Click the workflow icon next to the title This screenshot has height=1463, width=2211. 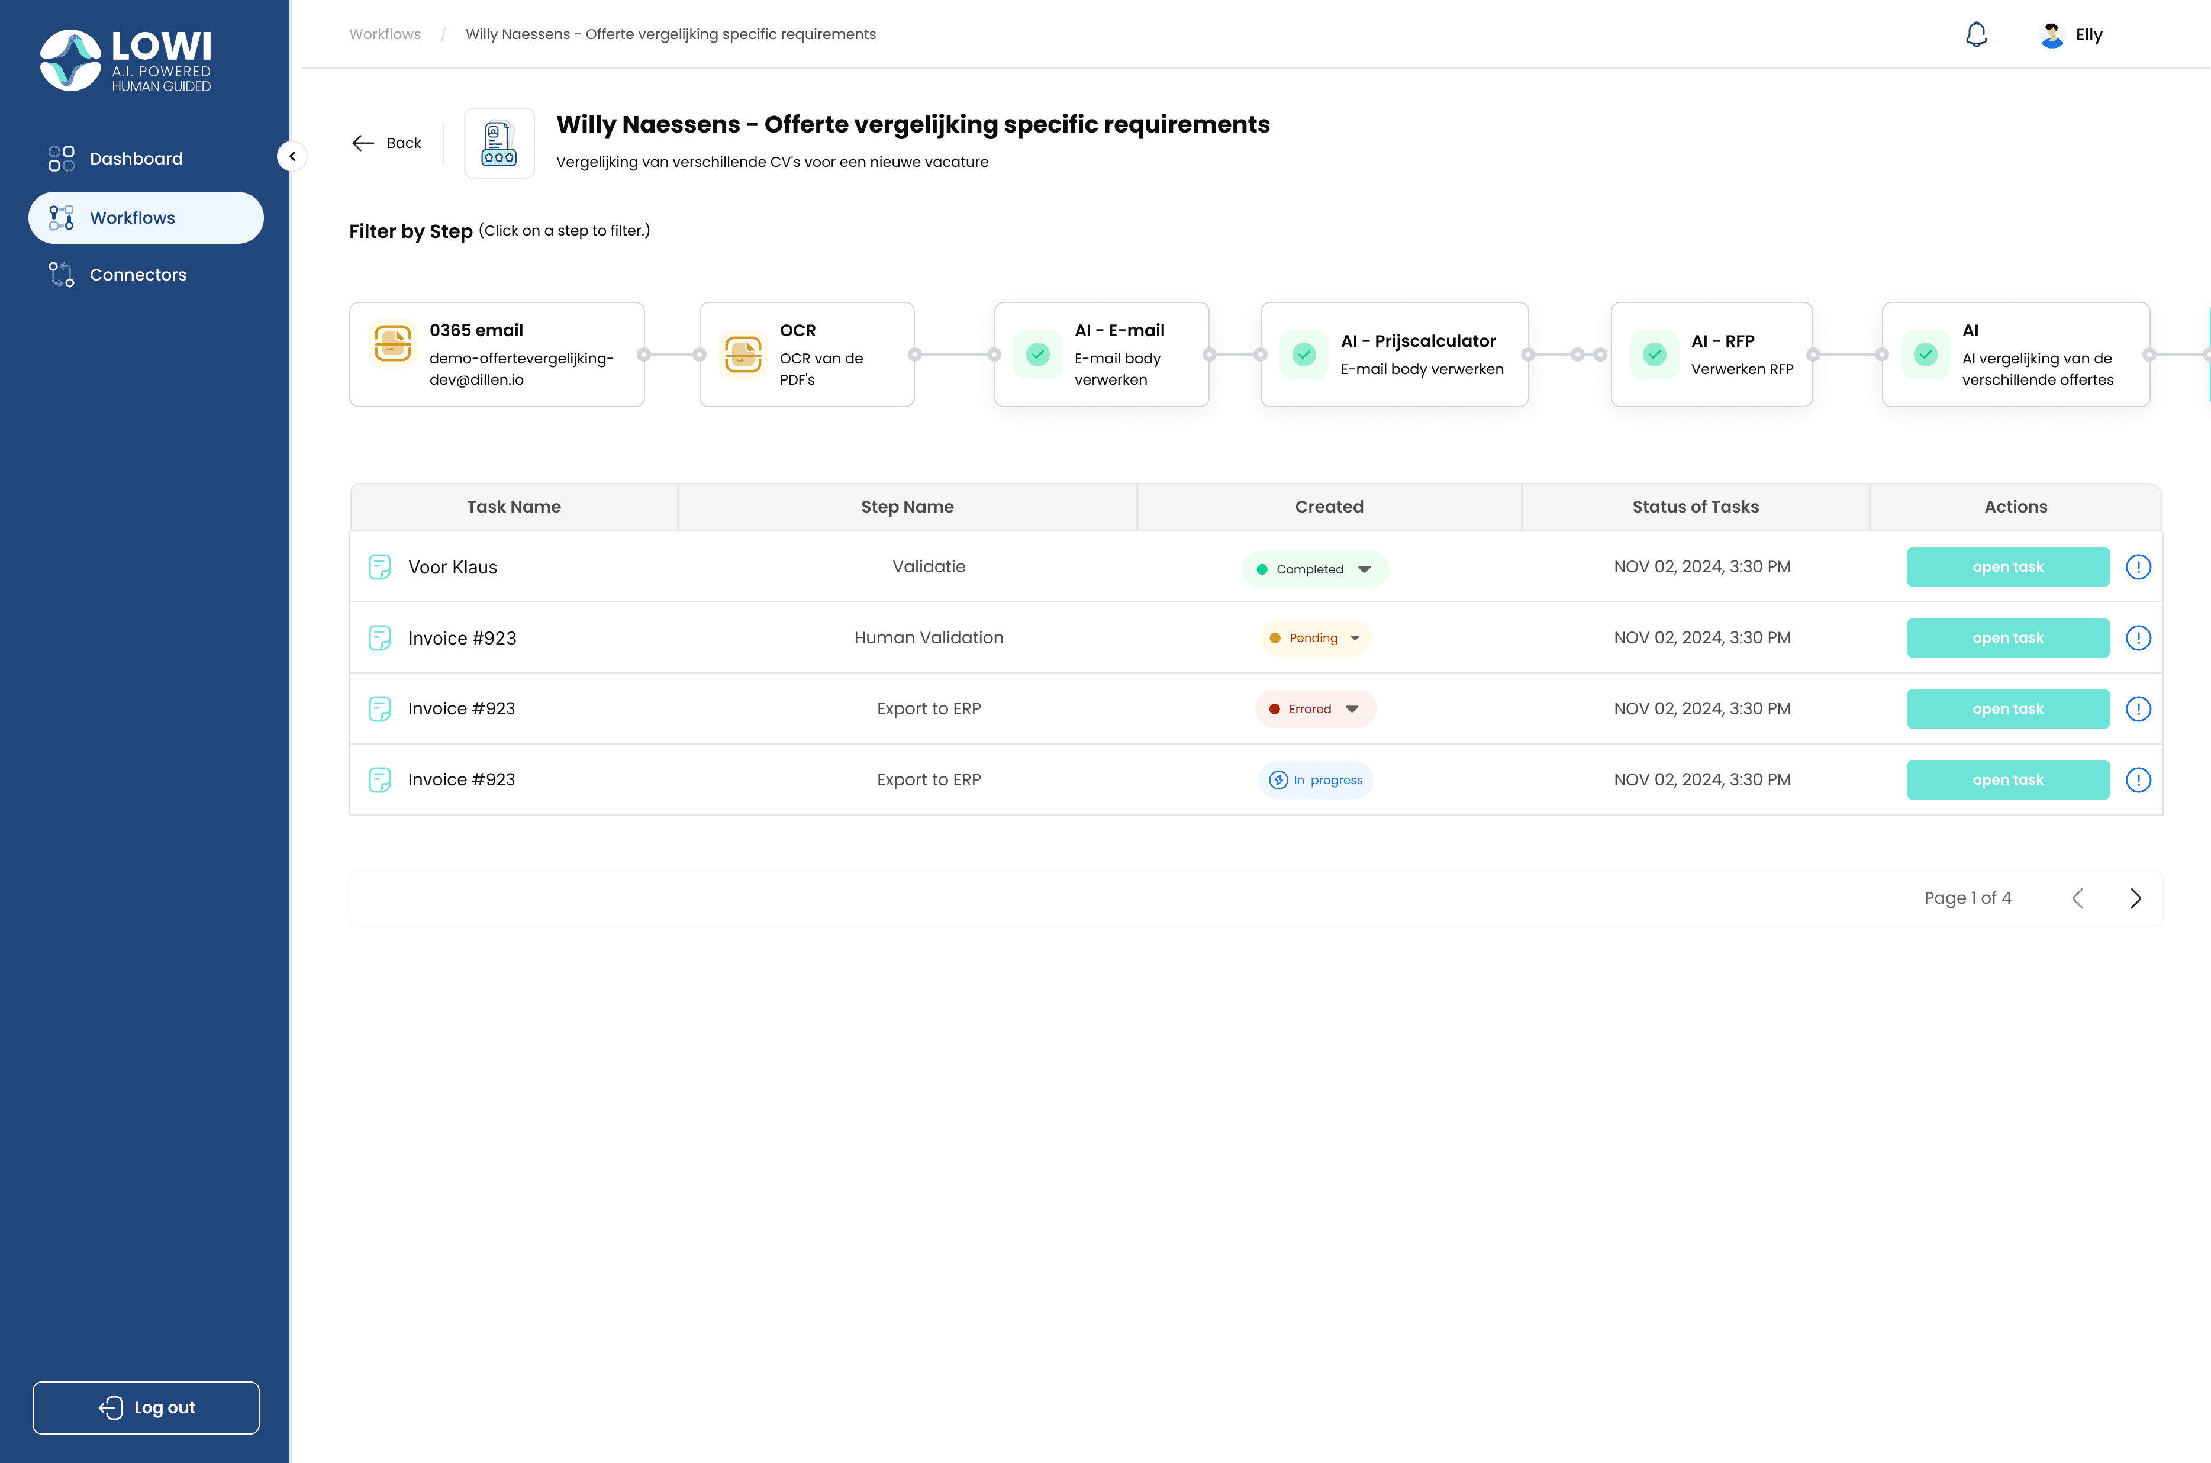(x=499, y=143)
